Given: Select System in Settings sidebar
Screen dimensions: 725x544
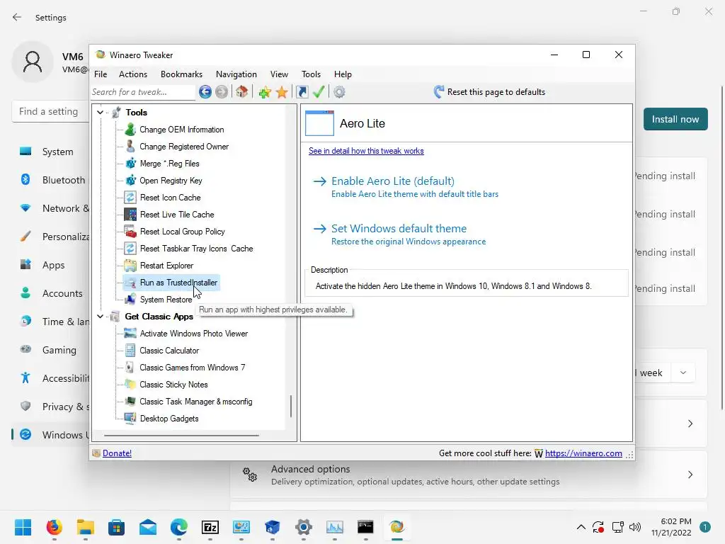Looking at the screenshot, I should tap(51, 152).
